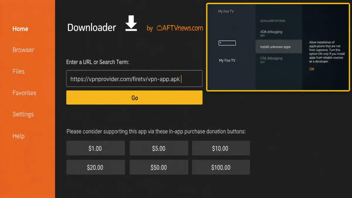Click the orange ON status text

[x=312, y=69]
